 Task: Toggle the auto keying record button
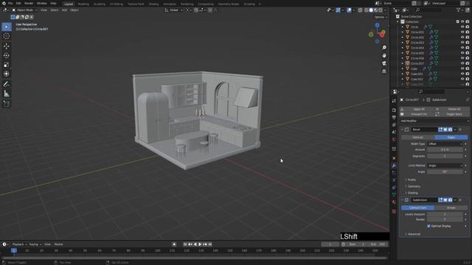pos(174,244)
